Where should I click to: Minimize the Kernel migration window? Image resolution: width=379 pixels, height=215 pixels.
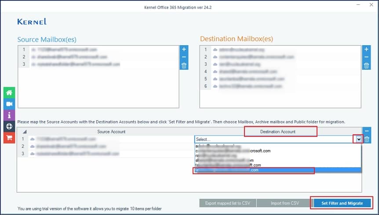point(359,4)
